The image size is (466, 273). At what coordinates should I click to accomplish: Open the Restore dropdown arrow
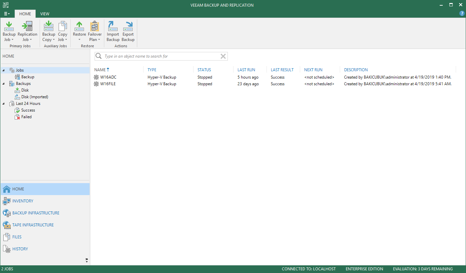tap(79, 40)
